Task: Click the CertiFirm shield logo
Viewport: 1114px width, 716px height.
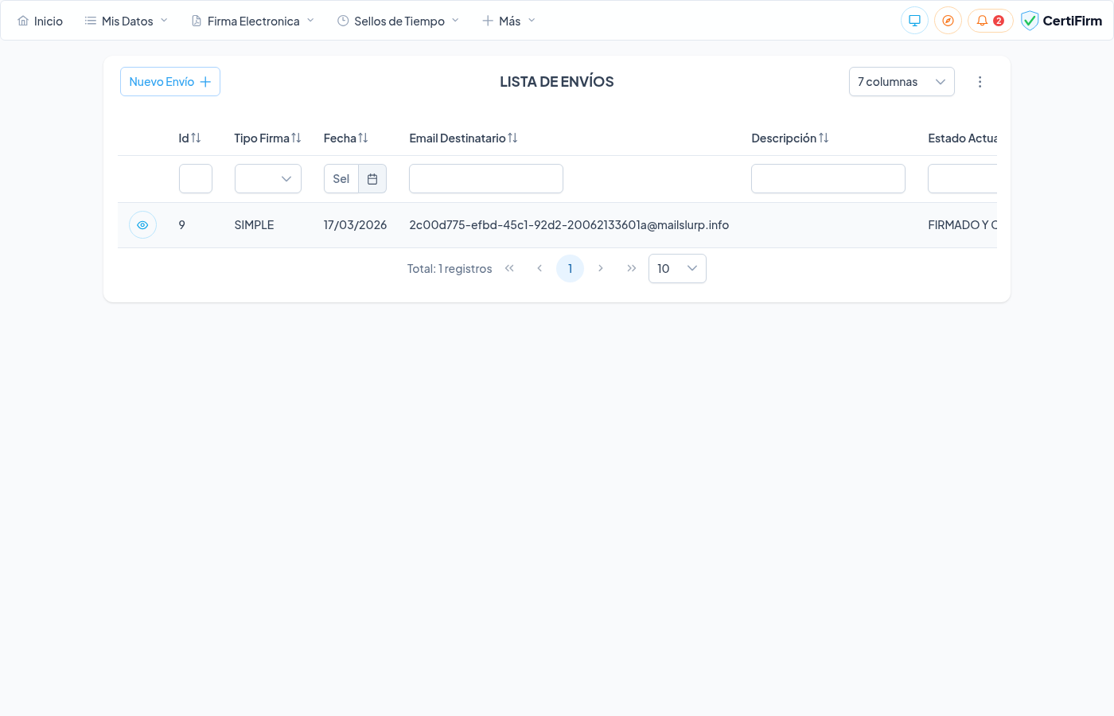Action: [1030, 21]
